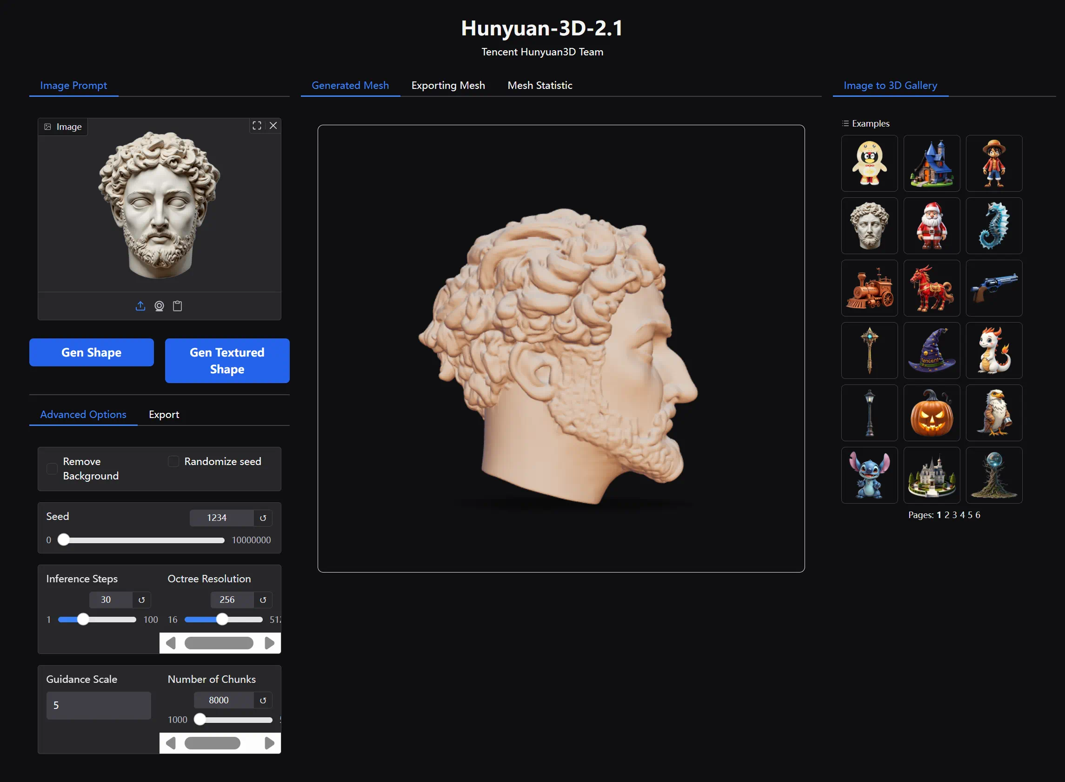The height and width of the screenshot is (782, 1065).
Task: Click the Gen Textured Shape button
Action: [x=227, y=360]
